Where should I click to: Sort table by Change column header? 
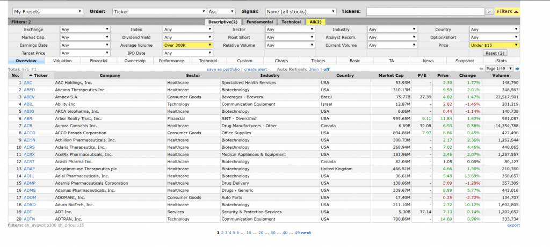[468, 75]
